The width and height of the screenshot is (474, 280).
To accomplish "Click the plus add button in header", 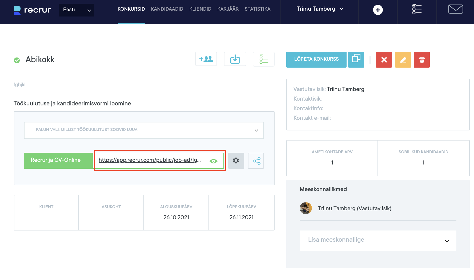I will coord(377,10).
